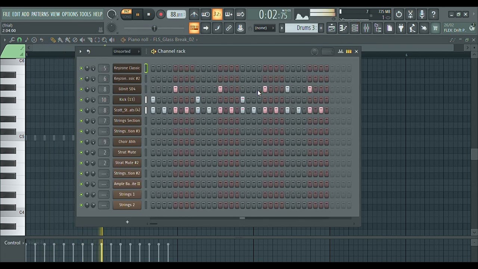Viewport: 478px width, 269px height.
Task: Toggle the 3-2-1 countdown before recording
Action: click(x=217, y=15)
